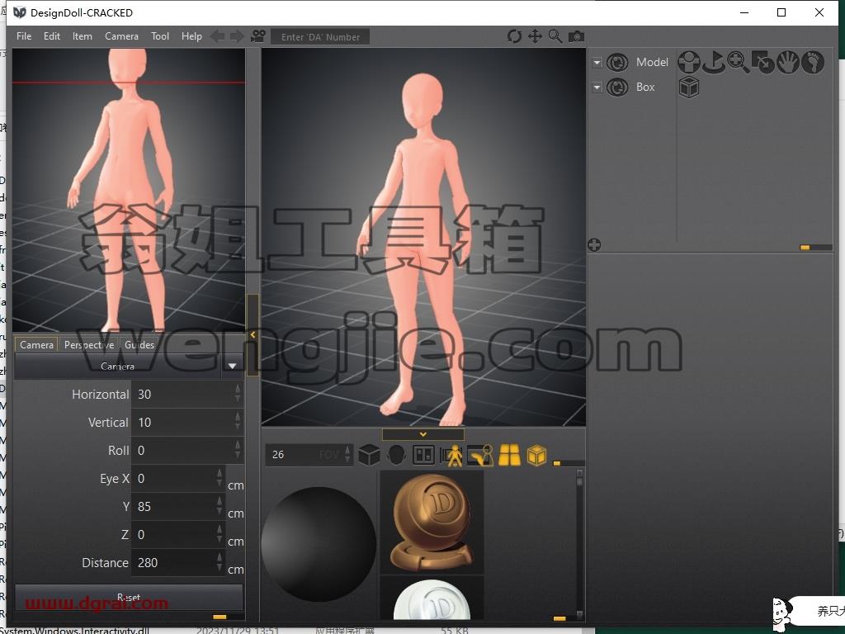Click the cube tag icon on Box row
The width and height of the screenshot is (845, 634).
(x=689, y=87)
